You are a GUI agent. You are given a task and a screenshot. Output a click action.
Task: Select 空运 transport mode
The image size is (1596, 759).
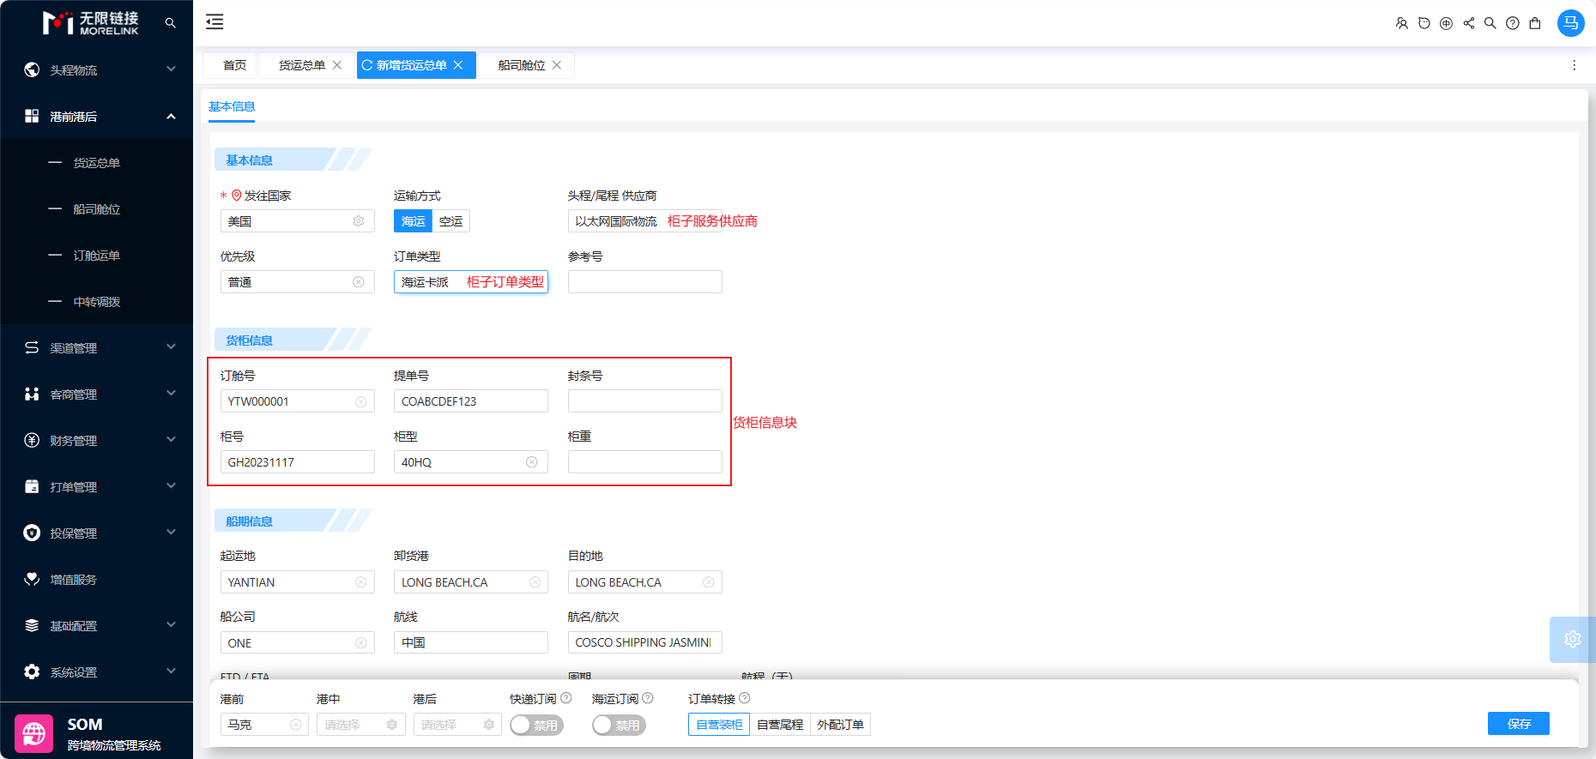tap(451, 221)
